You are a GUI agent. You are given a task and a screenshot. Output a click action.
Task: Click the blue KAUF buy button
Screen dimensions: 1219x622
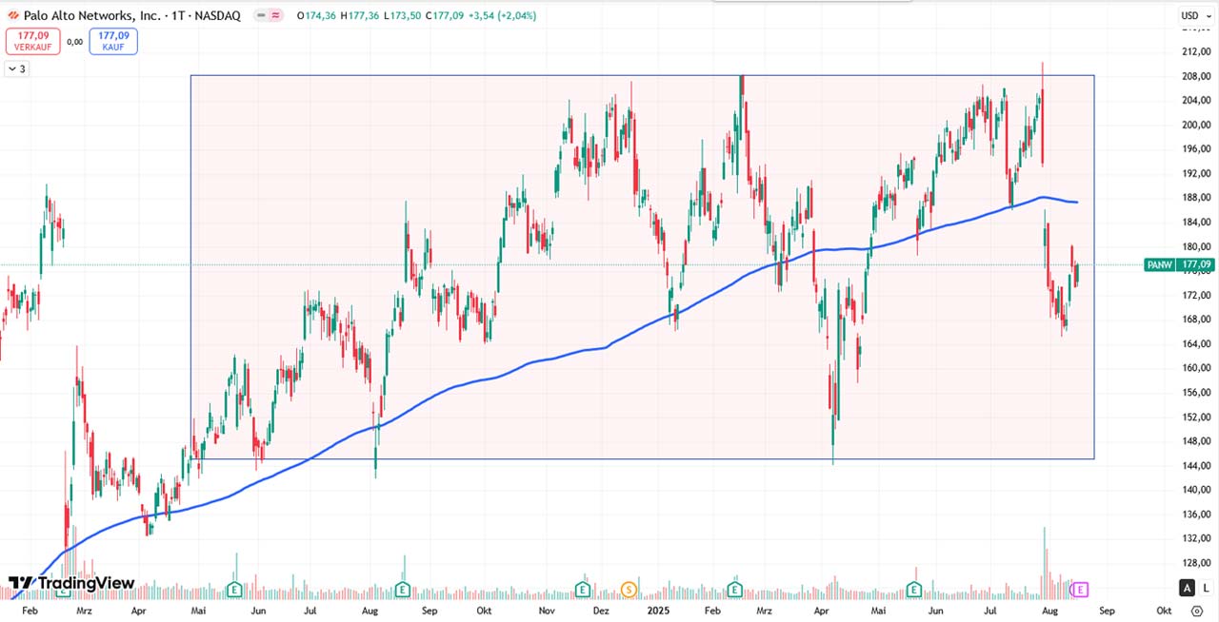click(x=113, y=41)
